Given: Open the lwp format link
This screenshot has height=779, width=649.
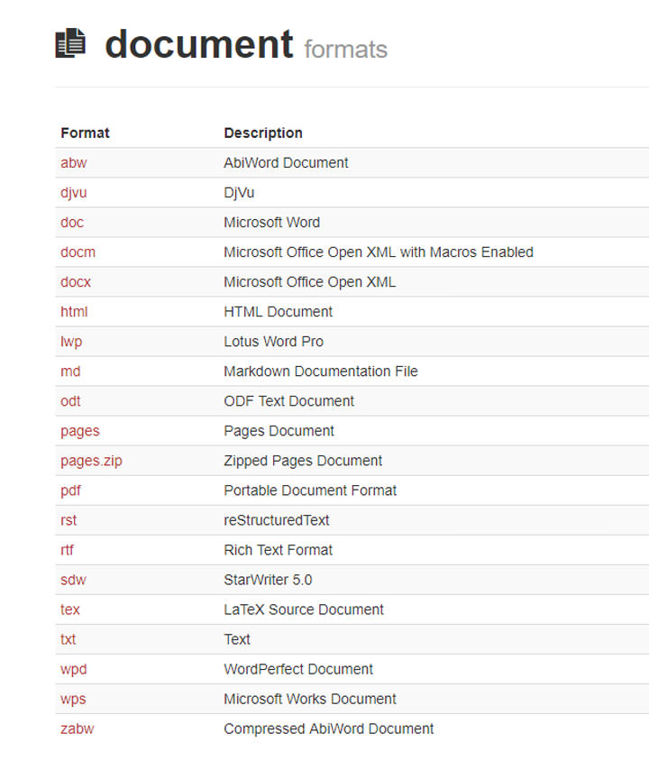Looking at the screenshot, I should click(72, 342).
